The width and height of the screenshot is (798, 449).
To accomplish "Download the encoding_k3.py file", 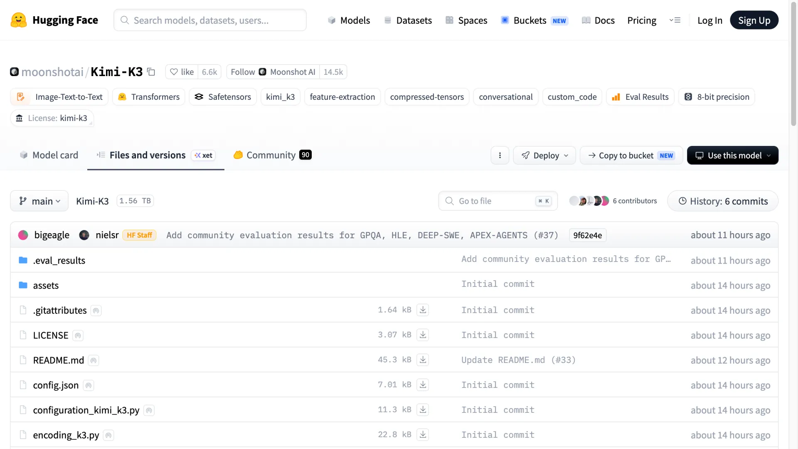I will 423,434.
